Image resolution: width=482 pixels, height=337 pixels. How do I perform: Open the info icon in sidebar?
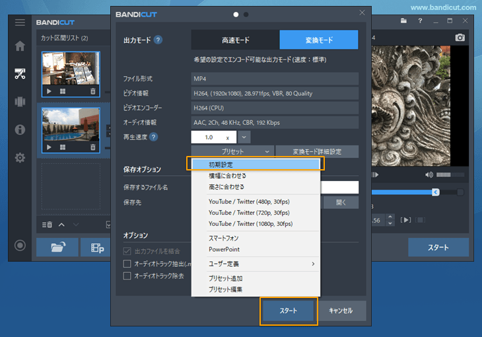[20, 130]
